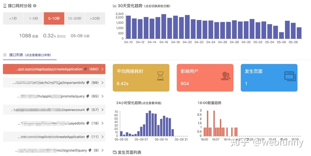
Task: Click the 1088 数量 value
Action: pos(29,36)
